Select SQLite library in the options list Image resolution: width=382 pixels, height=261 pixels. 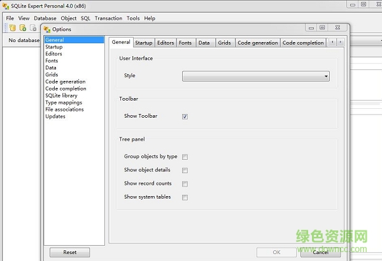pyautogui.click(x=74, y=95)
